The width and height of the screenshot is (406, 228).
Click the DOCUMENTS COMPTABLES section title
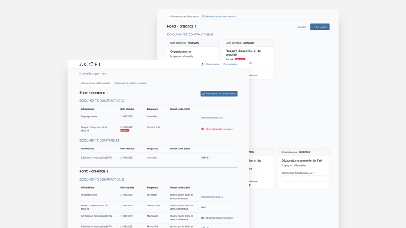(100, 141)
